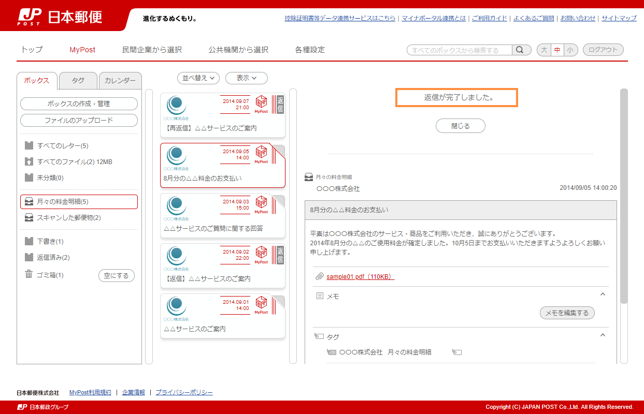The height and width of the screenshot is (414, 644).
Task: Click the ログアウト button
Action: point(603,50)
